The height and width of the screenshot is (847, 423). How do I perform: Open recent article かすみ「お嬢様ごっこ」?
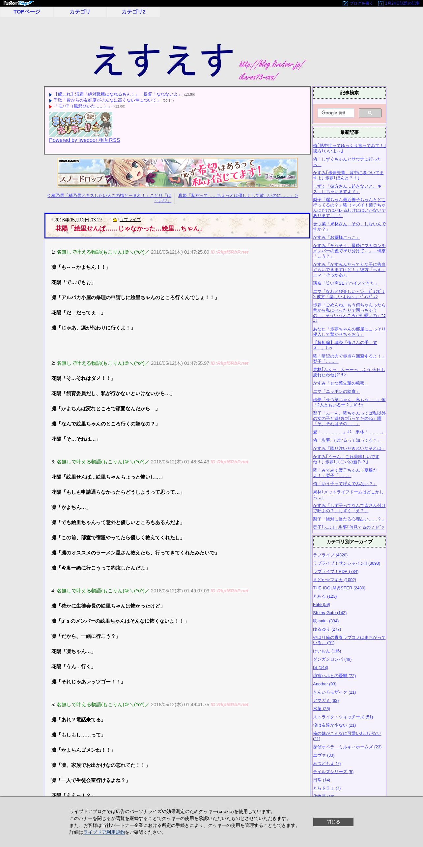pos(336,237)
